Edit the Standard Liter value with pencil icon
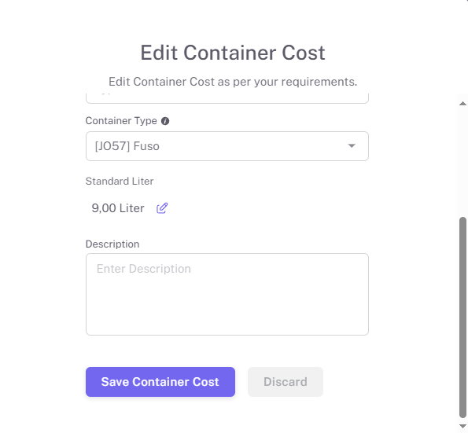The height and width of the screenshot is (433, 468). 162,208
